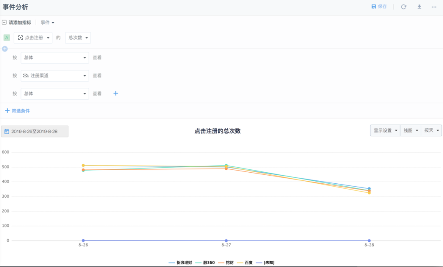The height and width of the screenshot is (267, 443).
Task: Click the 2019-8-26至2019-8-28 date range field
Action: 34,131
